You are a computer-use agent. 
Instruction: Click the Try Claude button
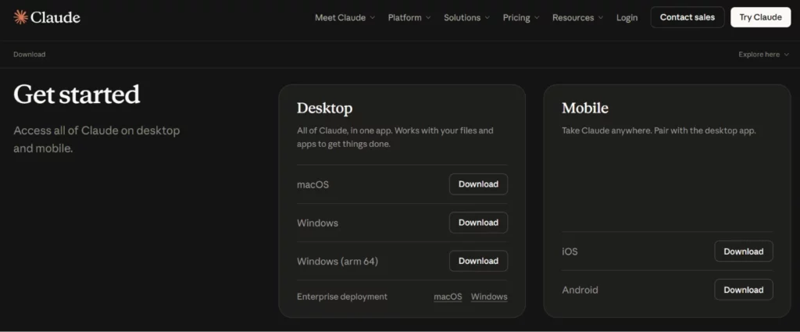761,17
